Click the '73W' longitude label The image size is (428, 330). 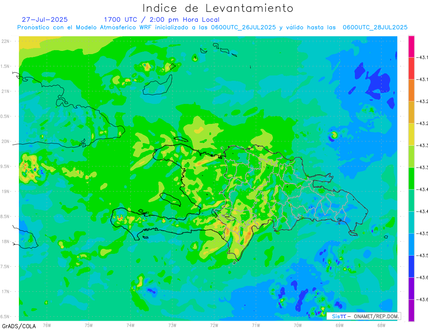[x=172, y=325]
